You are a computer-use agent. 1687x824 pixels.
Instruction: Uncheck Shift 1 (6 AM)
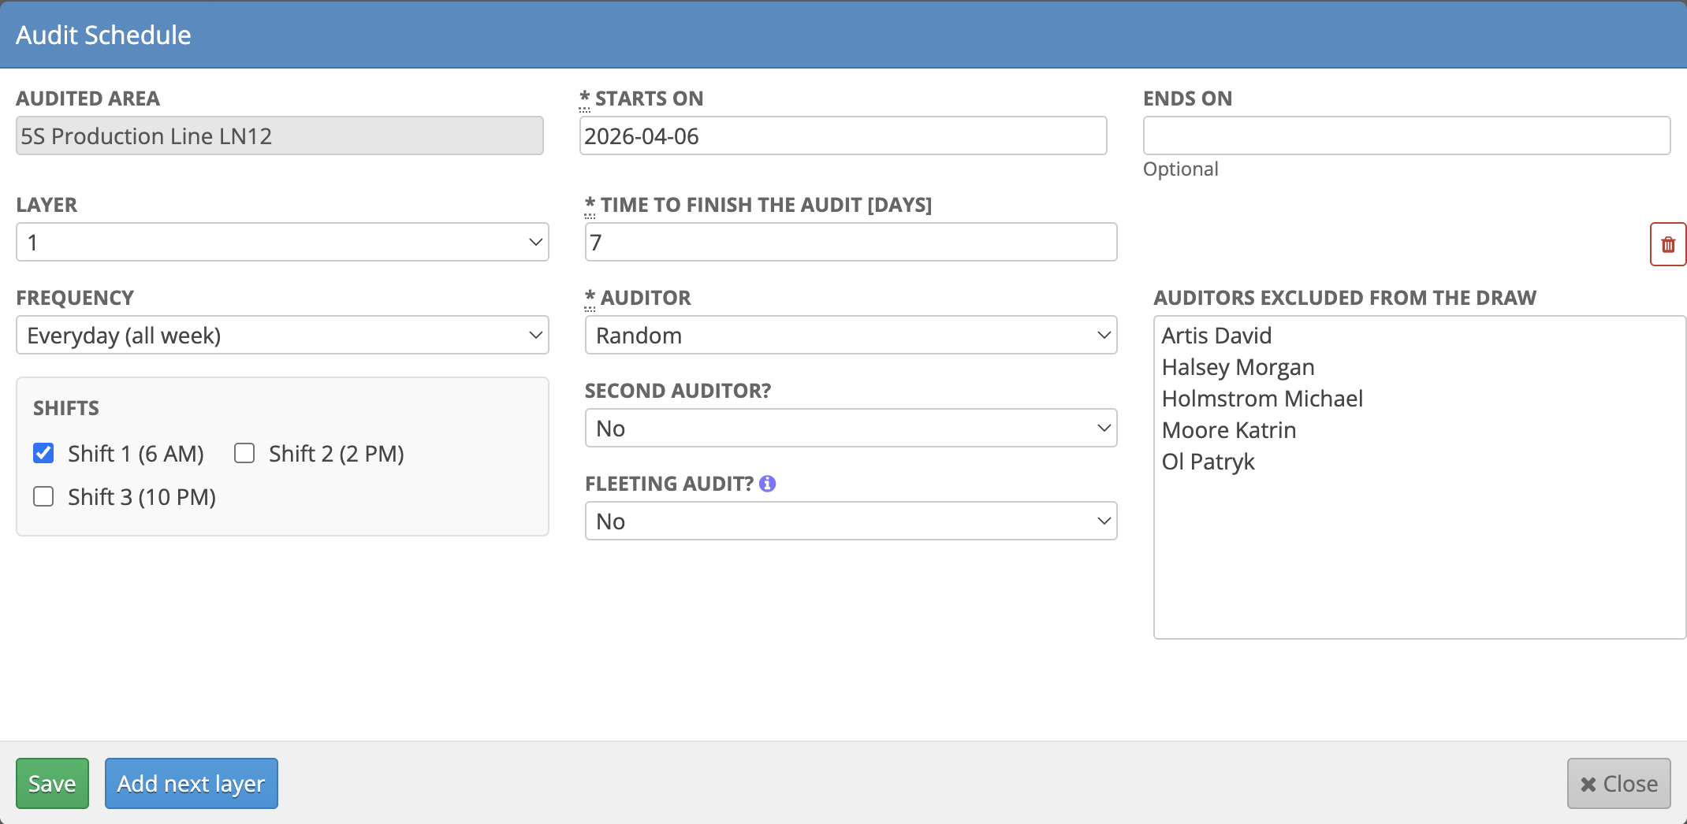(43, 453)
